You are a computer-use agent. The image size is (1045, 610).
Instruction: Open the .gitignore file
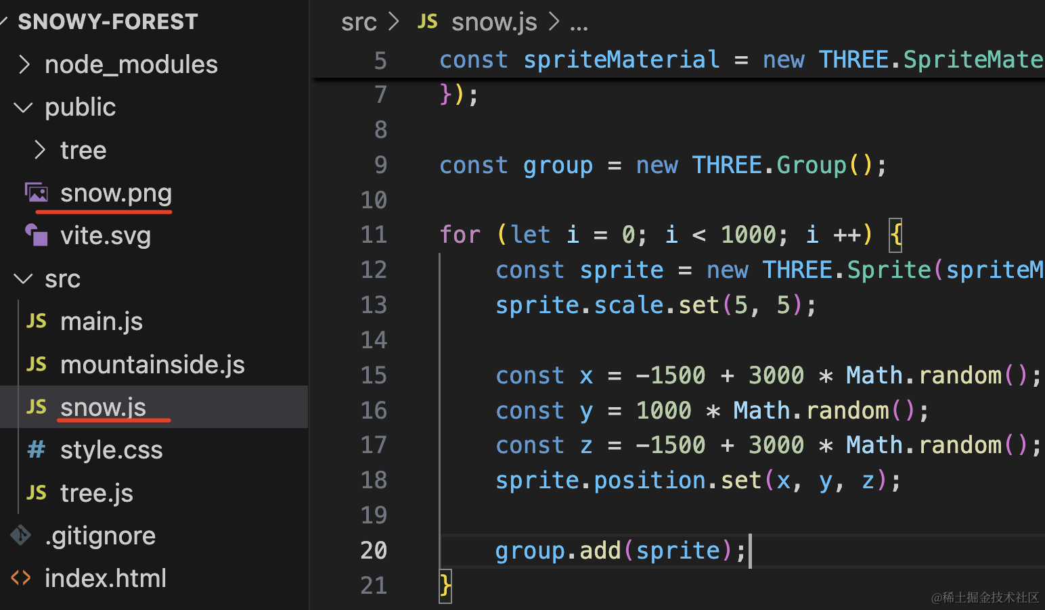(x=100, y=536)
